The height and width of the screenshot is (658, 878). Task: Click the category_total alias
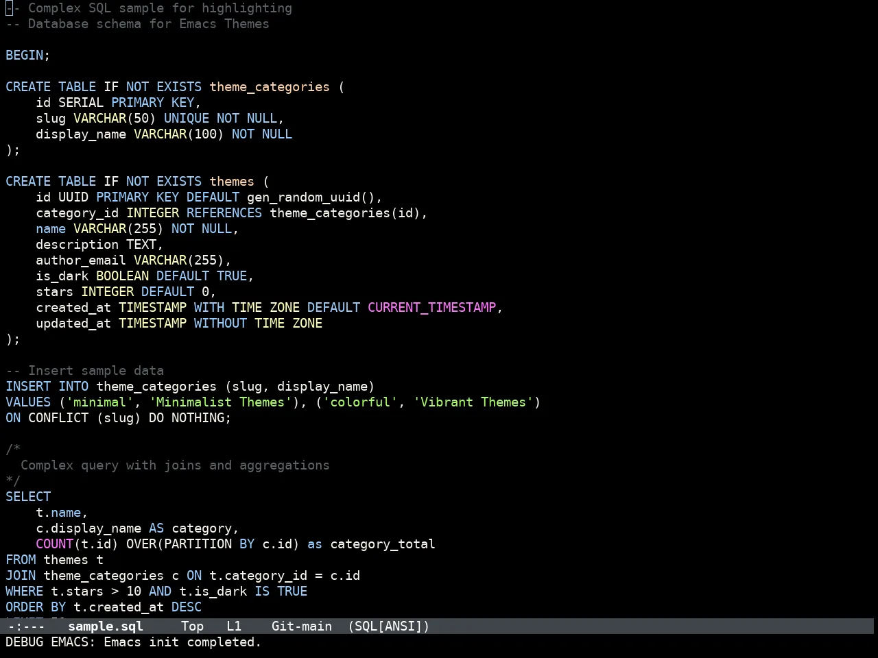tap(383, 544)
